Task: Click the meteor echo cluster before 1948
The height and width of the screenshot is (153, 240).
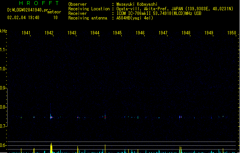Action: click(x=180, y=117)
